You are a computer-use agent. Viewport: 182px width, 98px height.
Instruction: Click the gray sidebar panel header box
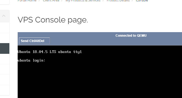(x=5, y=16)
